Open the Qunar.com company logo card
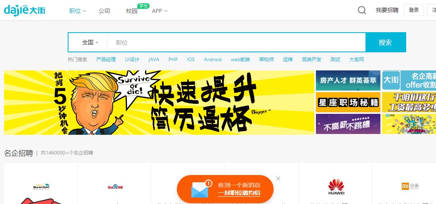Viewport: 436px width, 204px height. point(41,187)
